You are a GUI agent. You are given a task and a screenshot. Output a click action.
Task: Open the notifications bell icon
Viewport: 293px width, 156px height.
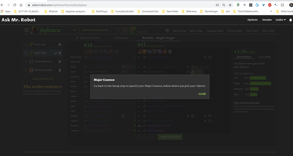point(290,20)
